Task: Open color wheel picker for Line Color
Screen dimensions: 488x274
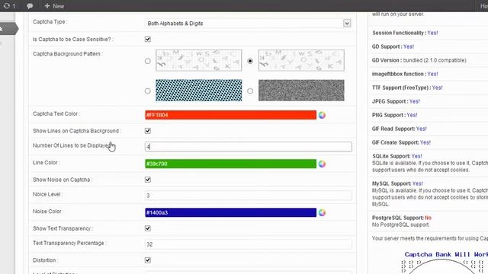Action: pyautogui.click(x=322, y=164)
